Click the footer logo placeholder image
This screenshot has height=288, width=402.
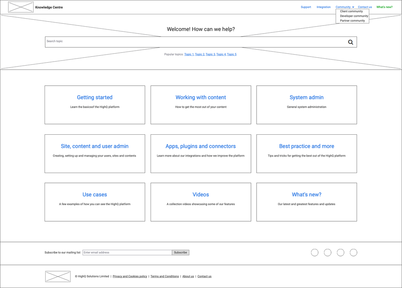pyautogui.click(x=58, y=276)
